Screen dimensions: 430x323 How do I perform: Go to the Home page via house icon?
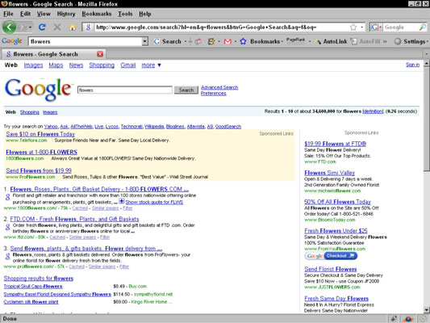pos(73,27)
